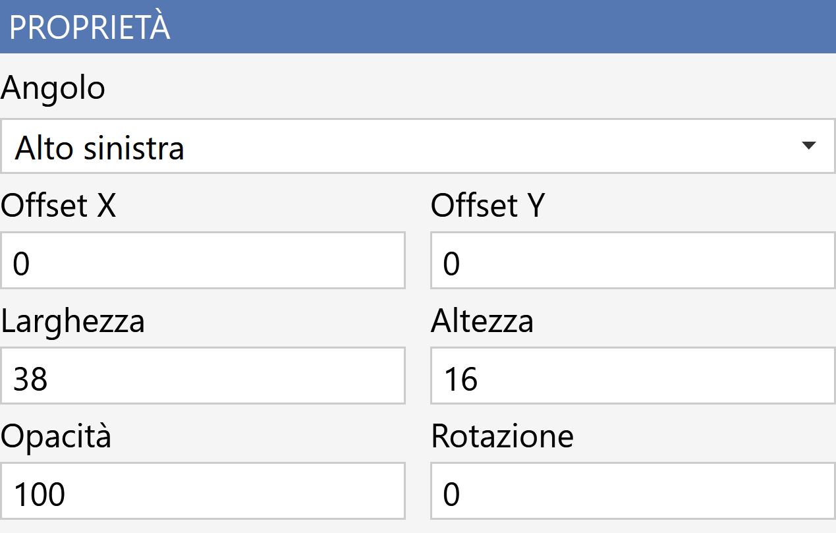Click the Rotazione label text

[503, 437]
